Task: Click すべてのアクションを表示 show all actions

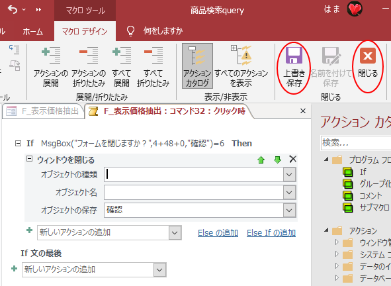Action: pyautogui.click(x=241, y=67)
